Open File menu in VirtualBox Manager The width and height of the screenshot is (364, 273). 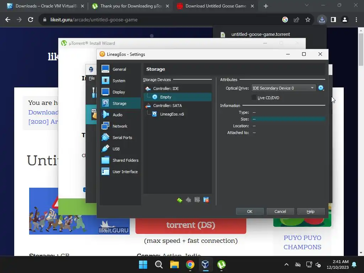[x=92, y=78]
